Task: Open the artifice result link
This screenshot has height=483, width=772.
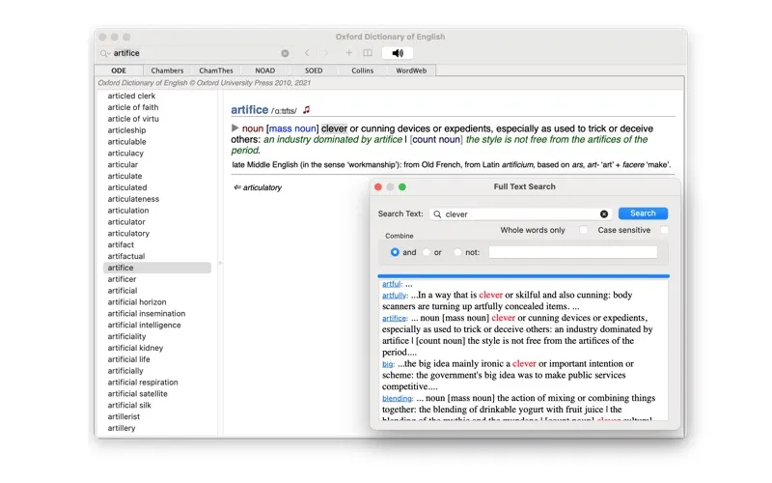Action: [394, 319]
